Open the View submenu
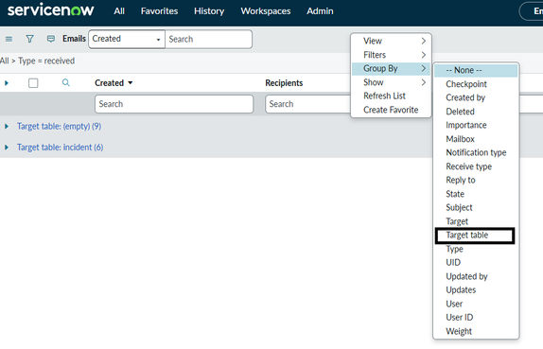Image resolution: width=543 pixels, height=349 pixels. point(392,41)
